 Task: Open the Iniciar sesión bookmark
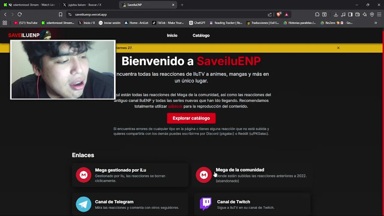109,23
